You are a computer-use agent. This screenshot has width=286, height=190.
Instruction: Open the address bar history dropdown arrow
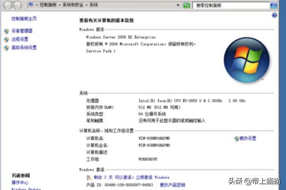[x=179, y=5]
